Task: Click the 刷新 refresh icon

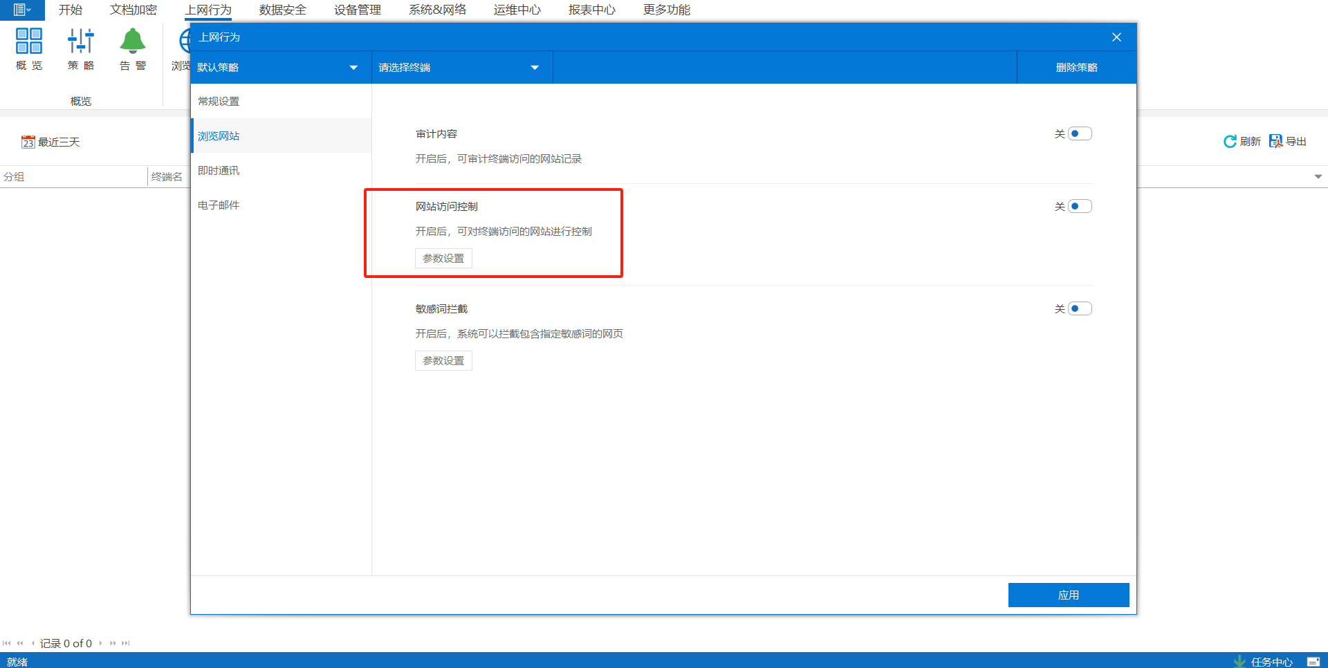Action: pyautogui.click(x=1230, y=142)
